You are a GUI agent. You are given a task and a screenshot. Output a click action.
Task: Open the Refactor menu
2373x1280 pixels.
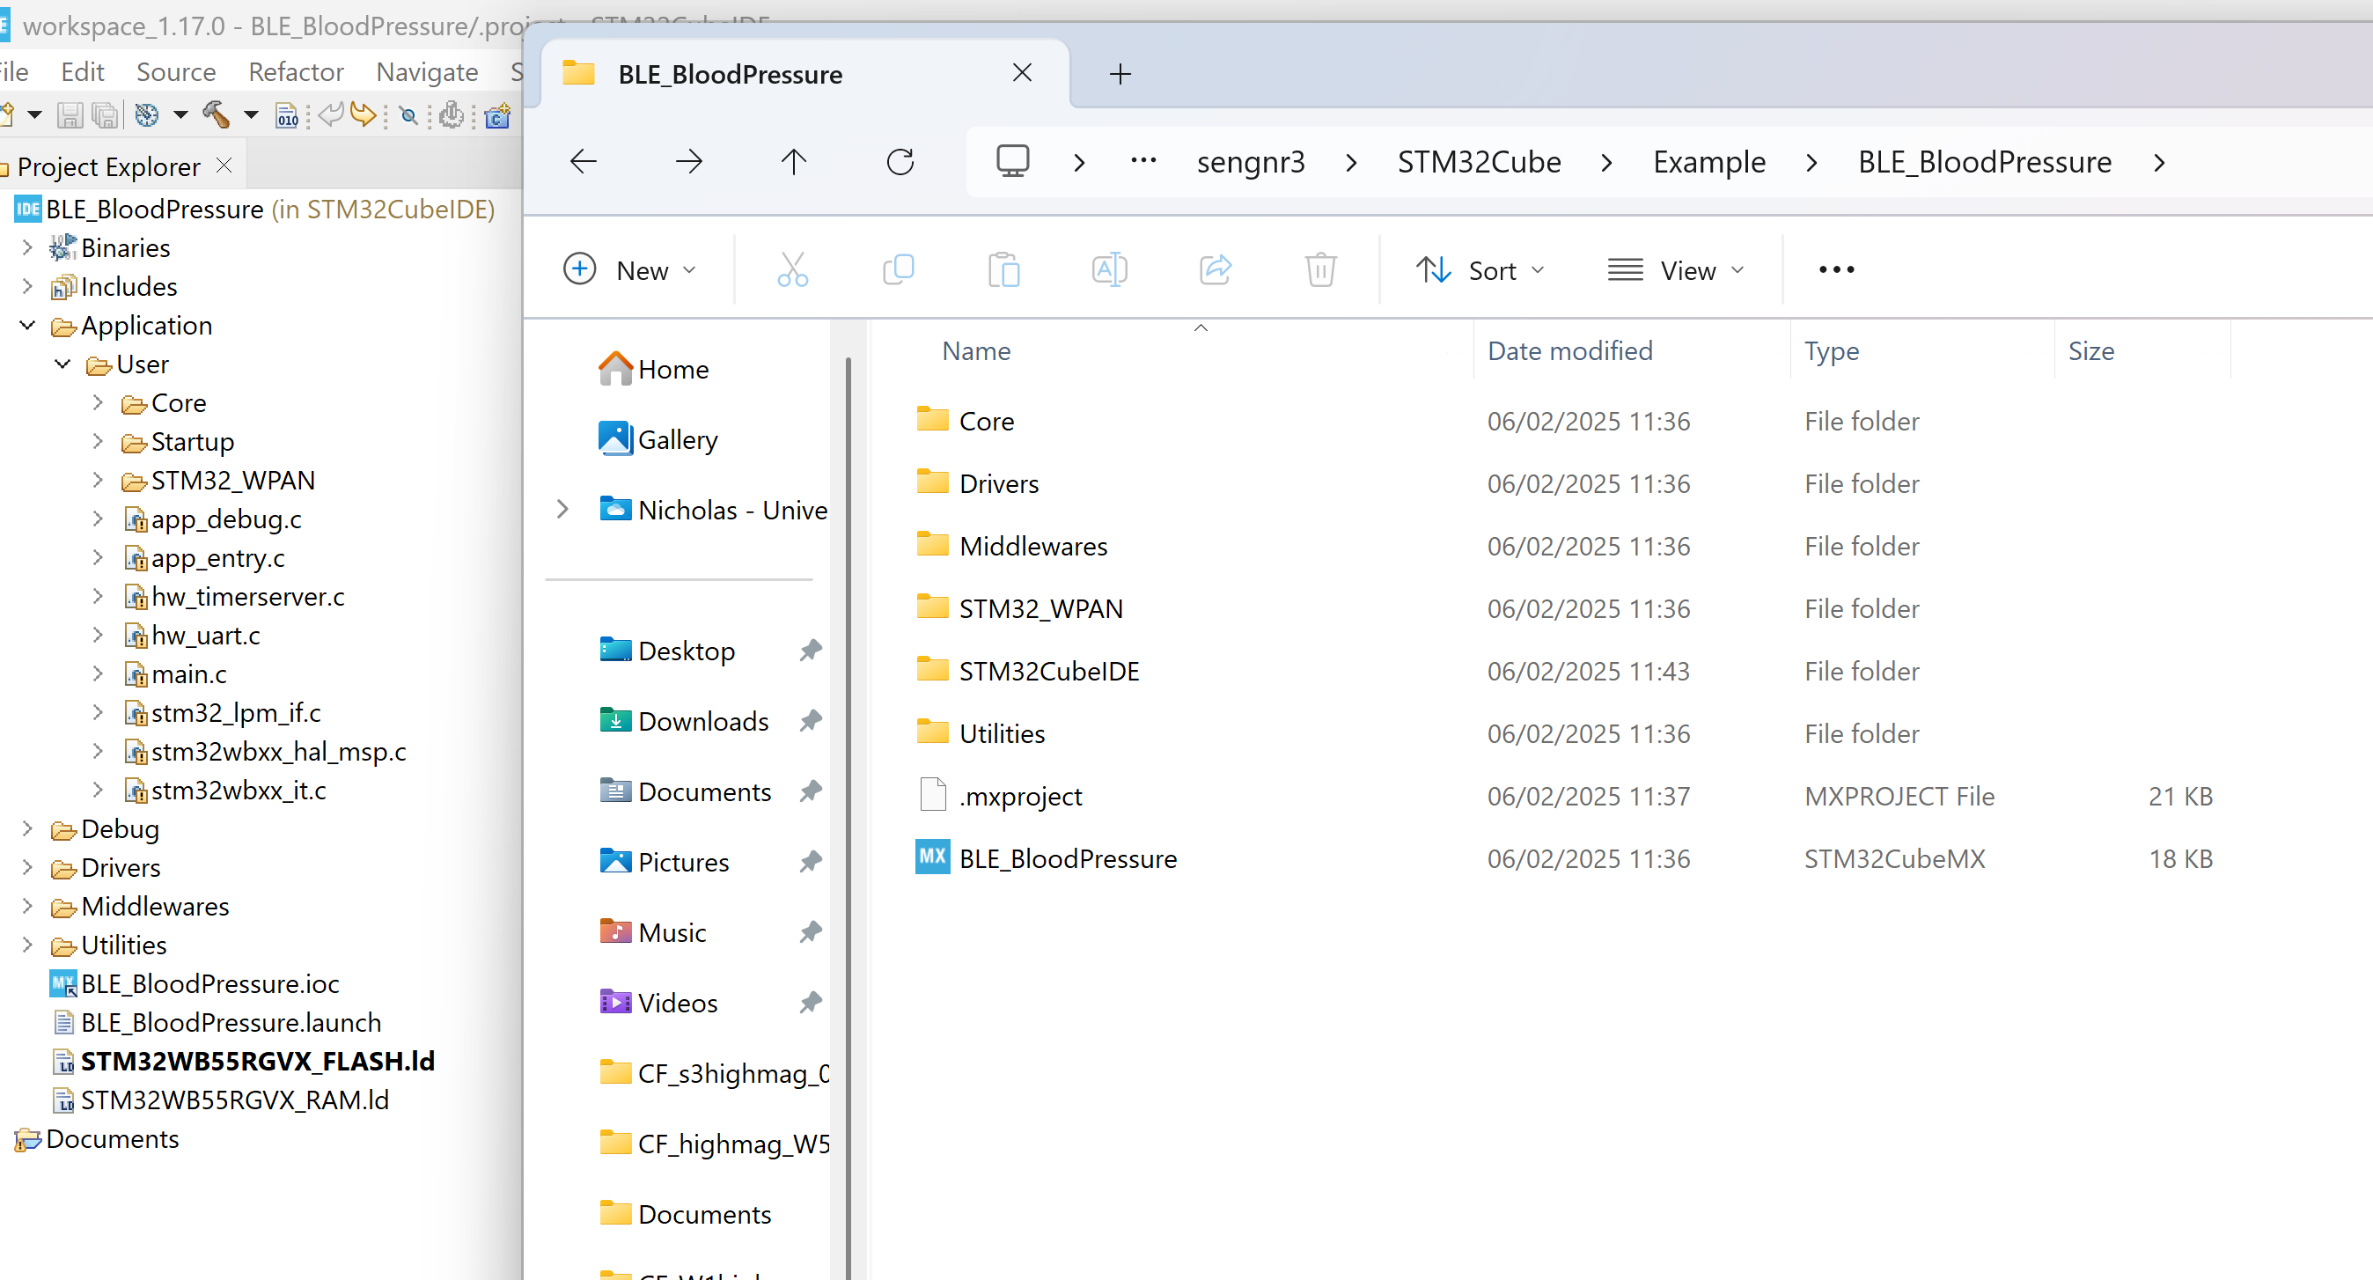295,71
